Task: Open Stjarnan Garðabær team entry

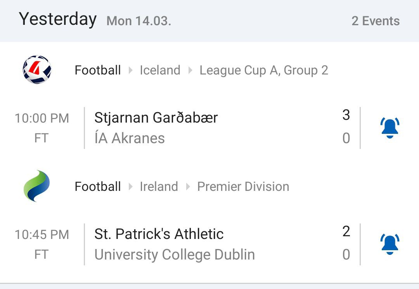Action: click(x=156, y=118)
